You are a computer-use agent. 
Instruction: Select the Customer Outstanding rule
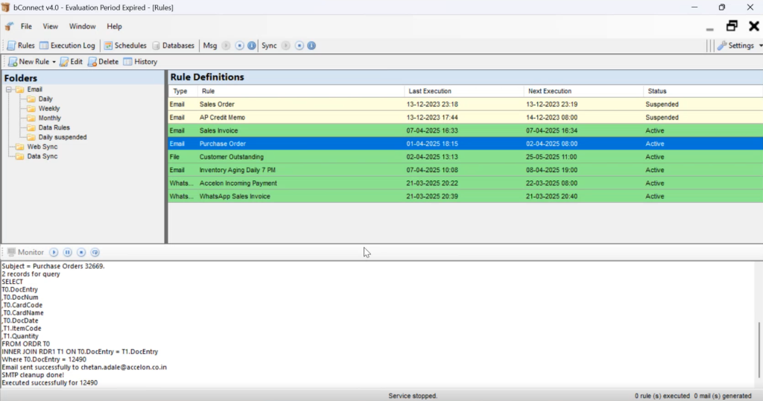tap(466, 157)
